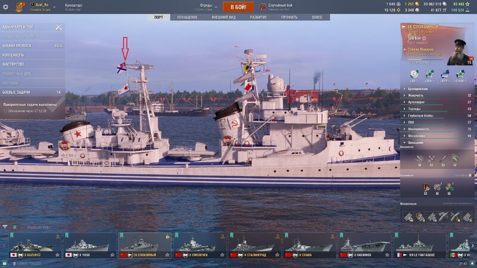Select the X Сталинград ship card
This screenshot has width=477, height=268.
tap(255, 245)
